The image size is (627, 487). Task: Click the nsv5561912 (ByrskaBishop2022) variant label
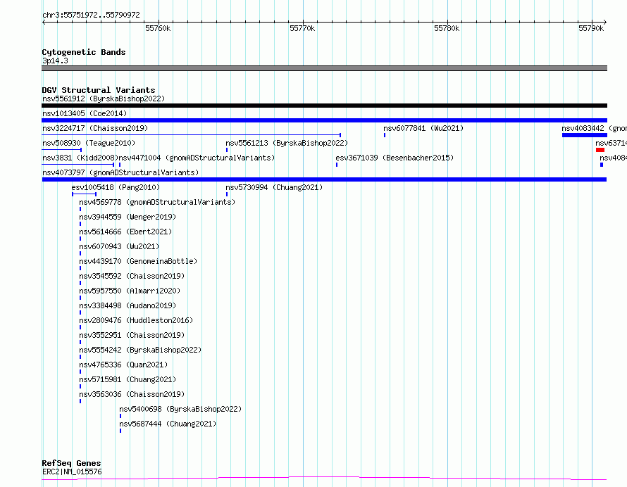click(x=104, y=99)
